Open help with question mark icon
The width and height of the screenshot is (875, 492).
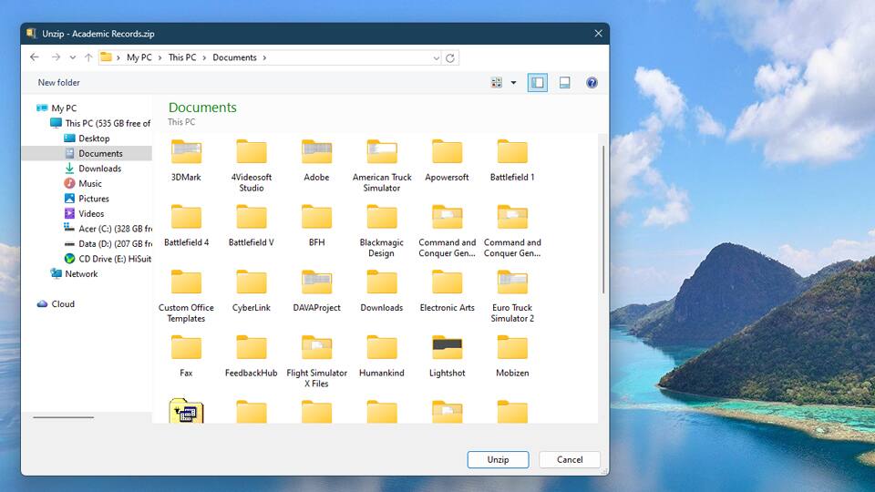tap(592, 83)
